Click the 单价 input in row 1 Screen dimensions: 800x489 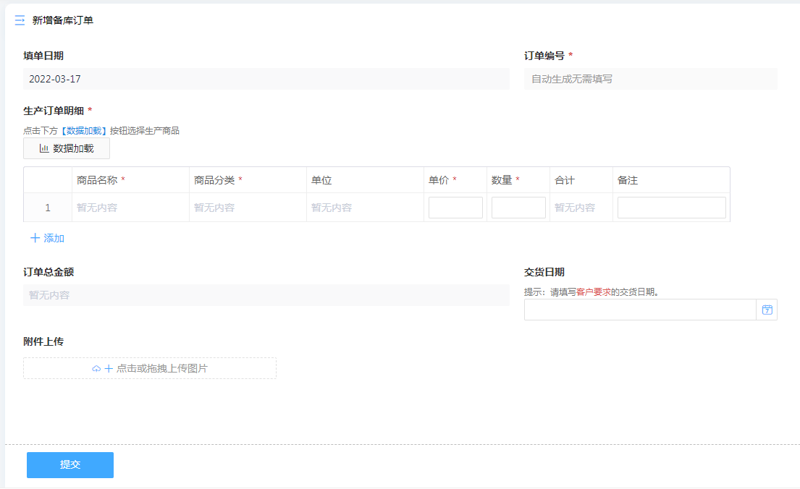click(455, 208)
